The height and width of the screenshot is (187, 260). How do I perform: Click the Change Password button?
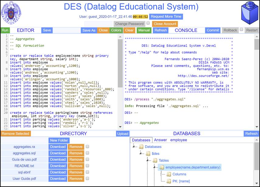coord(130,24)
